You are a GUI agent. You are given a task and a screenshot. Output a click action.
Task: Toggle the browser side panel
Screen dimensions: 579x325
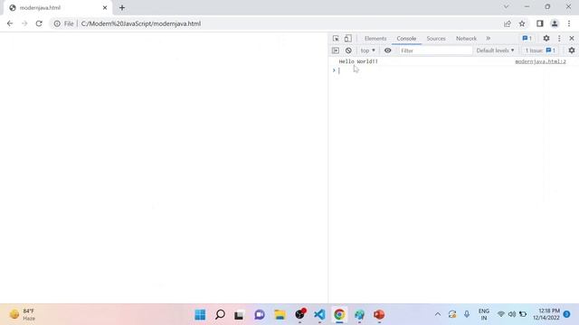pos(540,23)
